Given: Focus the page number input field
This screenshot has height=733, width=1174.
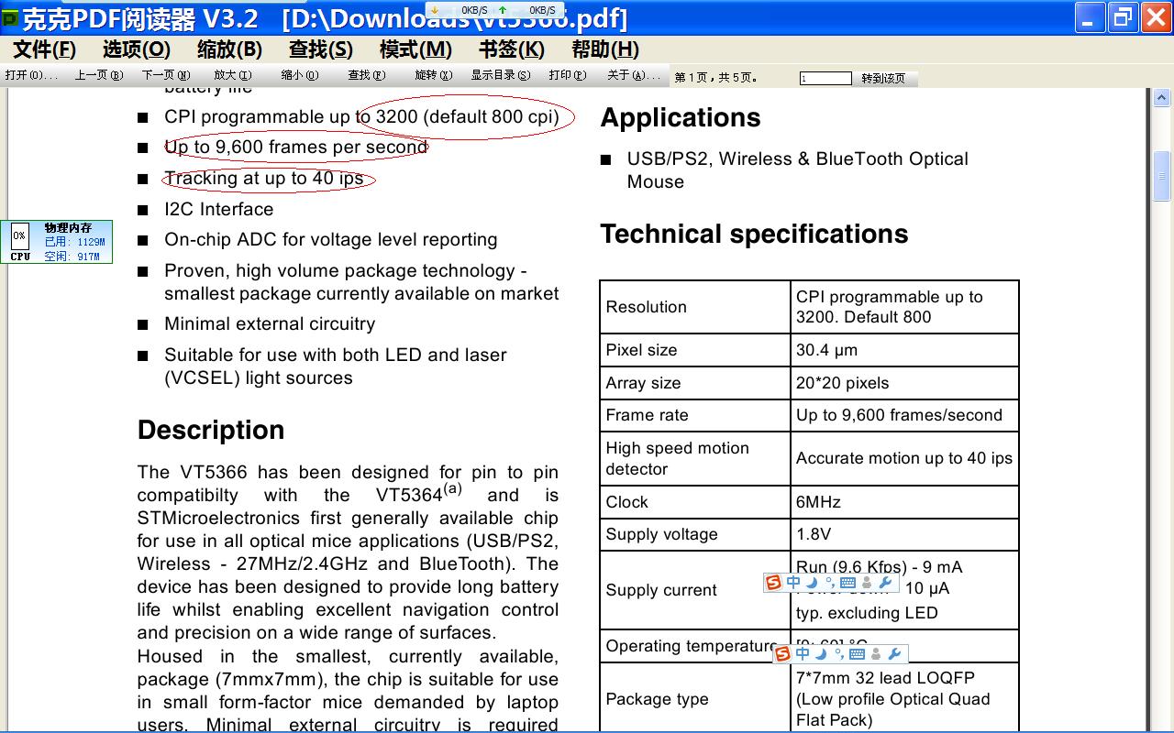Looking at the screenshot, I should [825, 79].
